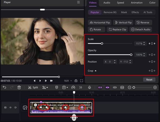The height and width of the screenshot is (122, 160).
Task: Click the Detach Audio button
Action: (x=141, y=30)
